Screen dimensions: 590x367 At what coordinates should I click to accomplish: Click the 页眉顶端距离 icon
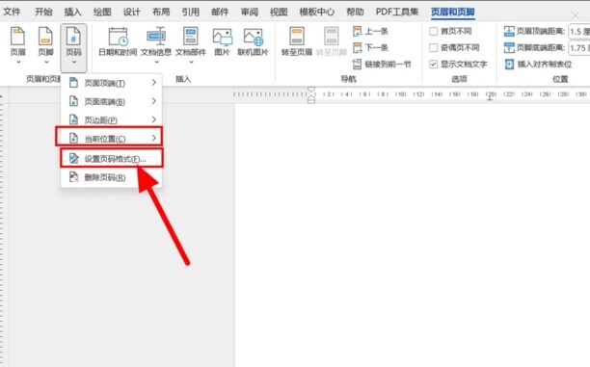click(x=509, y=31)
